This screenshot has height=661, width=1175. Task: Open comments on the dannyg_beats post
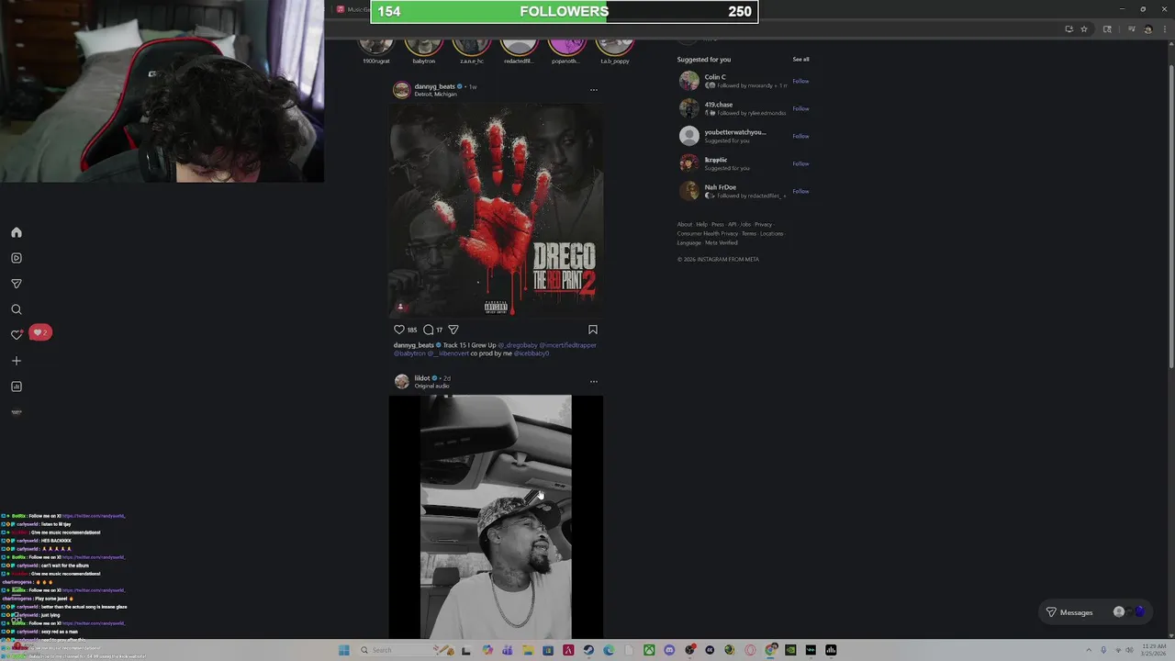[x=429, y=330]
